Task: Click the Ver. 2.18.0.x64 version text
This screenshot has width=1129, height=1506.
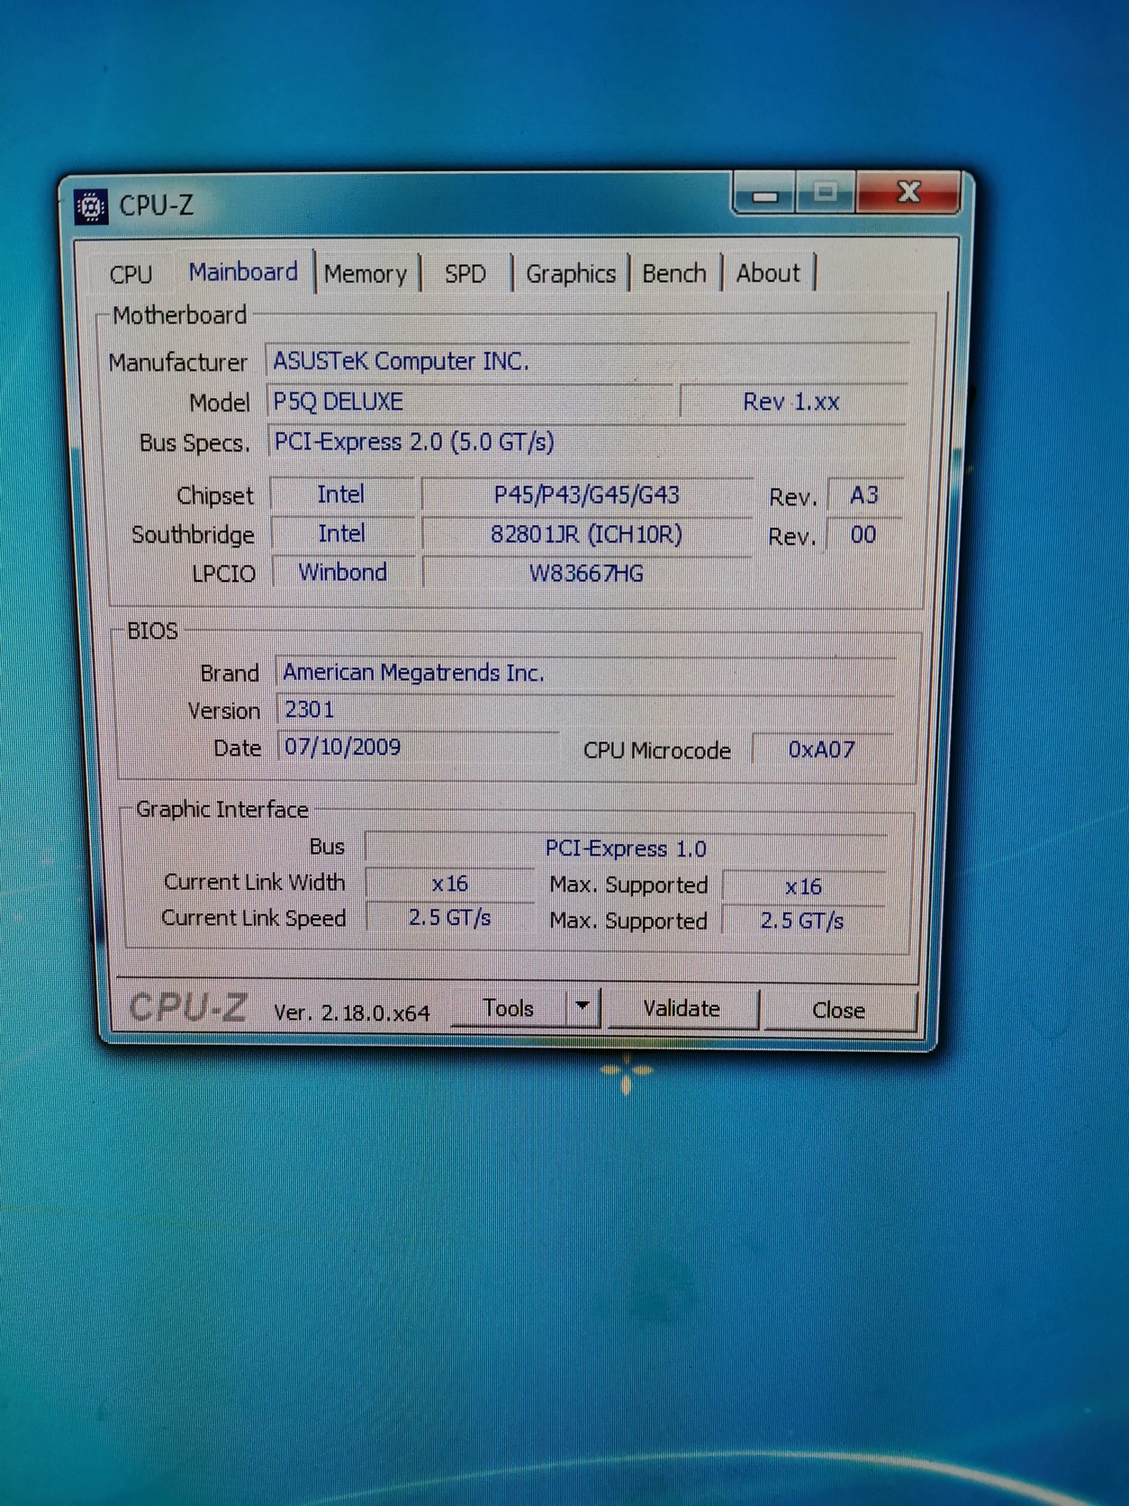Action: [352, 1012]
